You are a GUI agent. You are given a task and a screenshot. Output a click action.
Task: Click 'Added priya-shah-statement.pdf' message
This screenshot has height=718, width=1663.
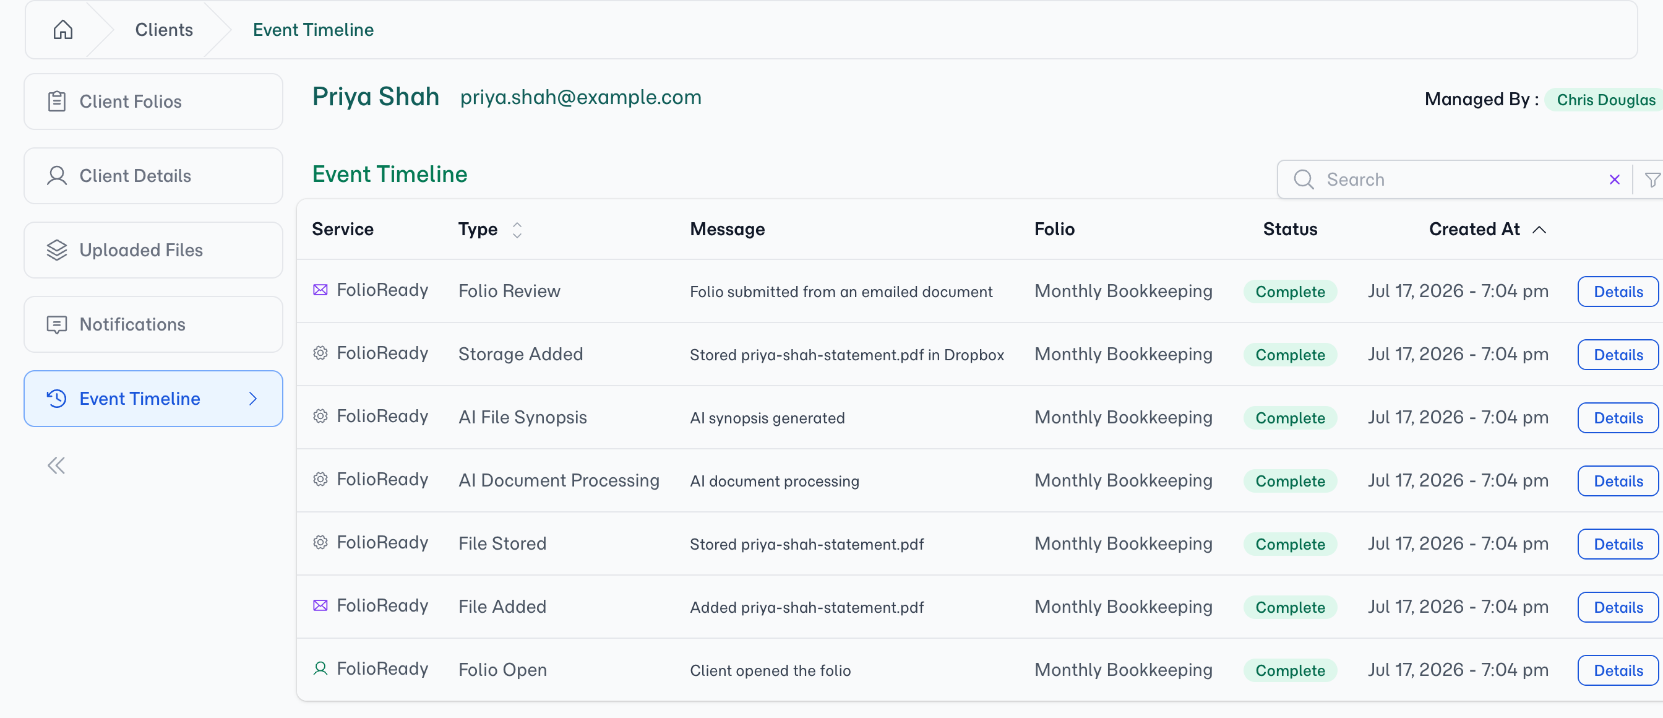point(806,608)
